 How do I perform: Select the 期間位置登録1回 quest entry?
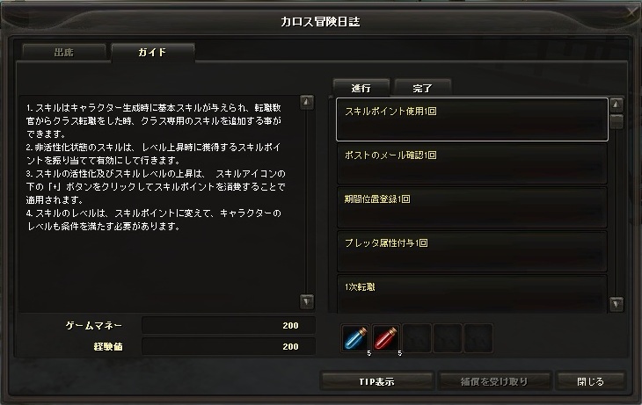pos(472,208)
